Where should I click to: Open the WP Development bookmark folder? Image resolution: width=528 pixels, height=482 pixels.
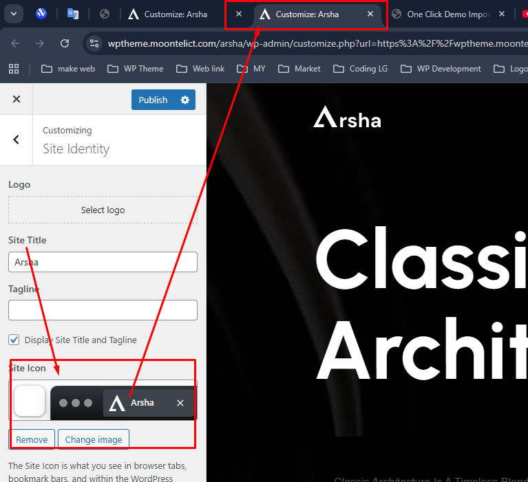tap(441, 69)
